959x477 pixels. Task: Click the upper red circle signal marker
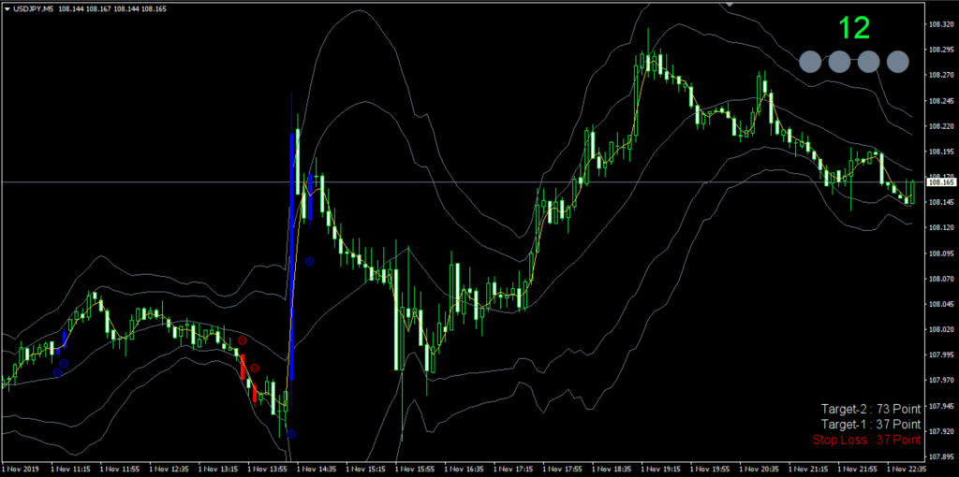(x=242, y=340)
